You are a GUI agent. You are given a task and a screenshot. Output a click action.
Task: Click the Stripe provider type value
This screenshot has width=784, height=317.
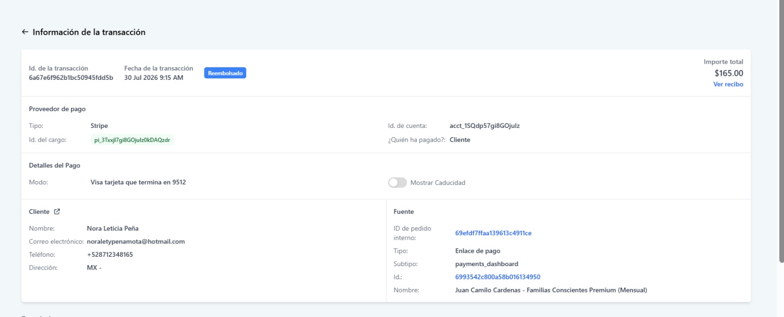(99, 126)
